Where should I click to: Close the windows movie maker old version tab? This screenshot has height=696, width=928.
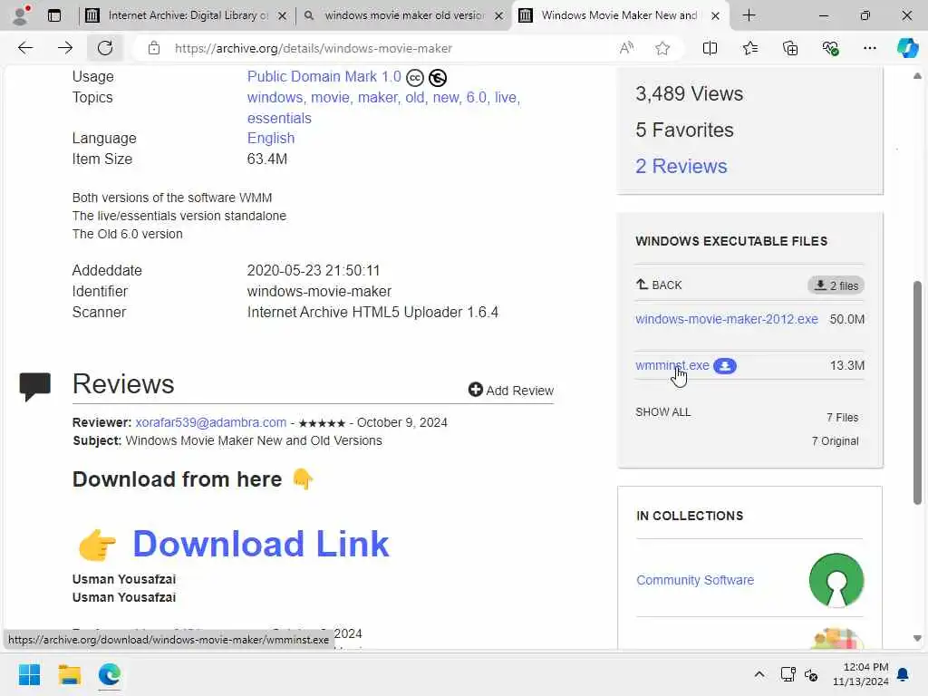click(x=499, y=16)
